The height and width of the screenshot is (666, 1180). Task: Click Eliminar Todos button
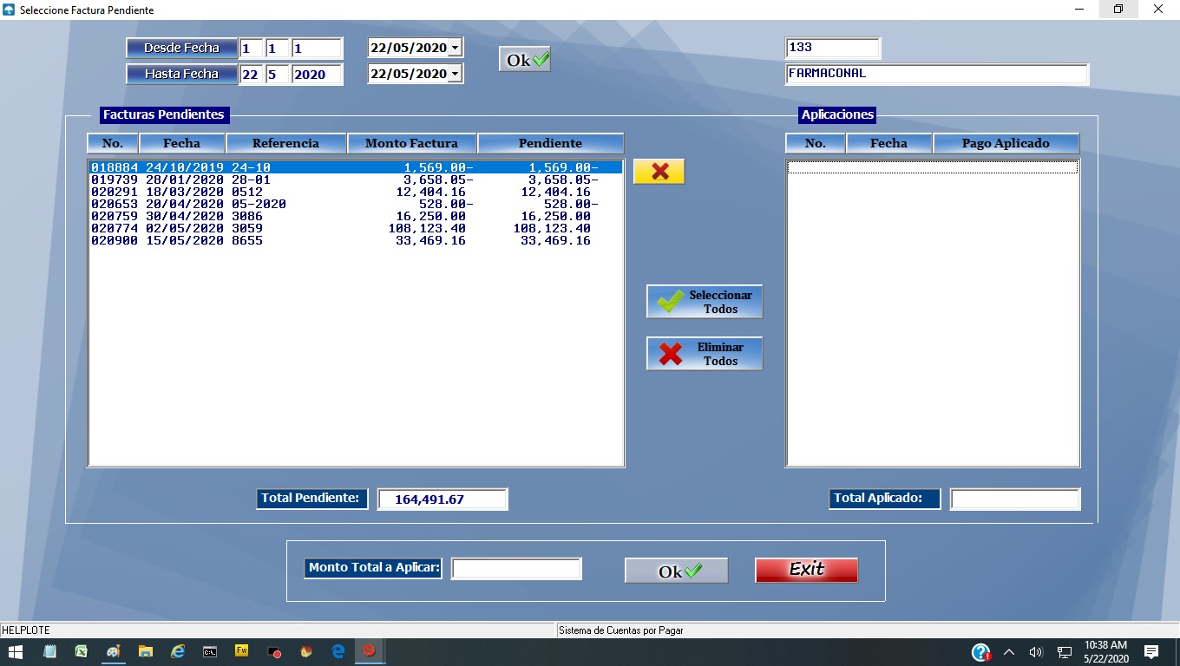pyautogui.click(x=705, y=354)
